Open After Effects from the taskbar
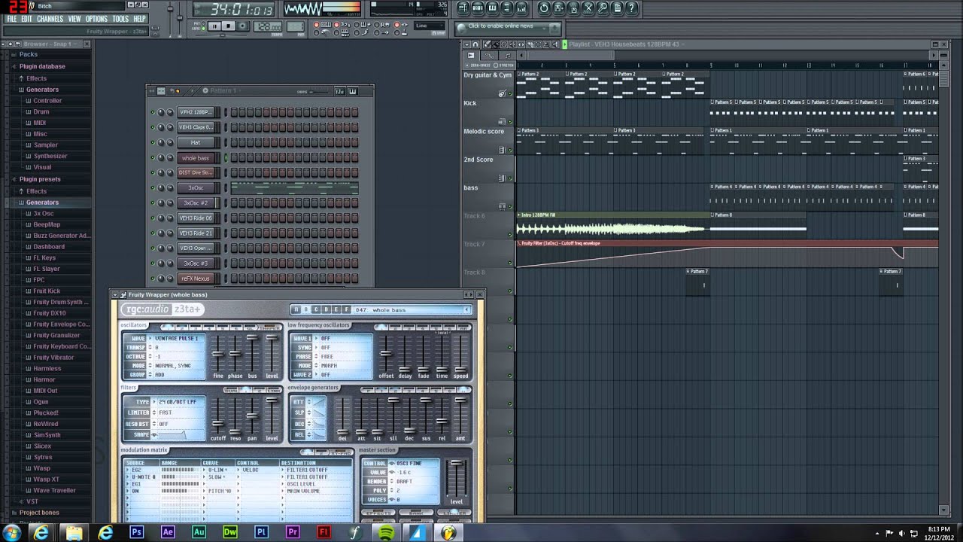 pyautogui.click(x=168, y=532)
